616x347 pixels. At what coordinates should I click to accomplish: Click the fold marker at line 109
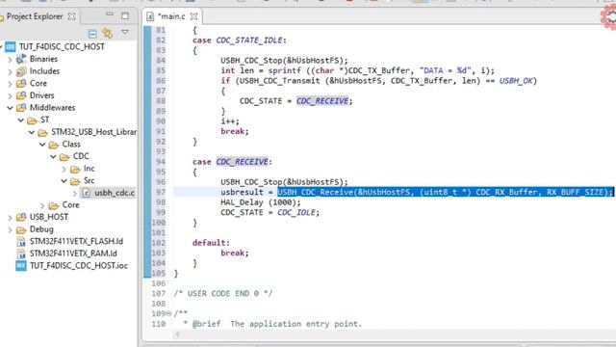point(168,314)
